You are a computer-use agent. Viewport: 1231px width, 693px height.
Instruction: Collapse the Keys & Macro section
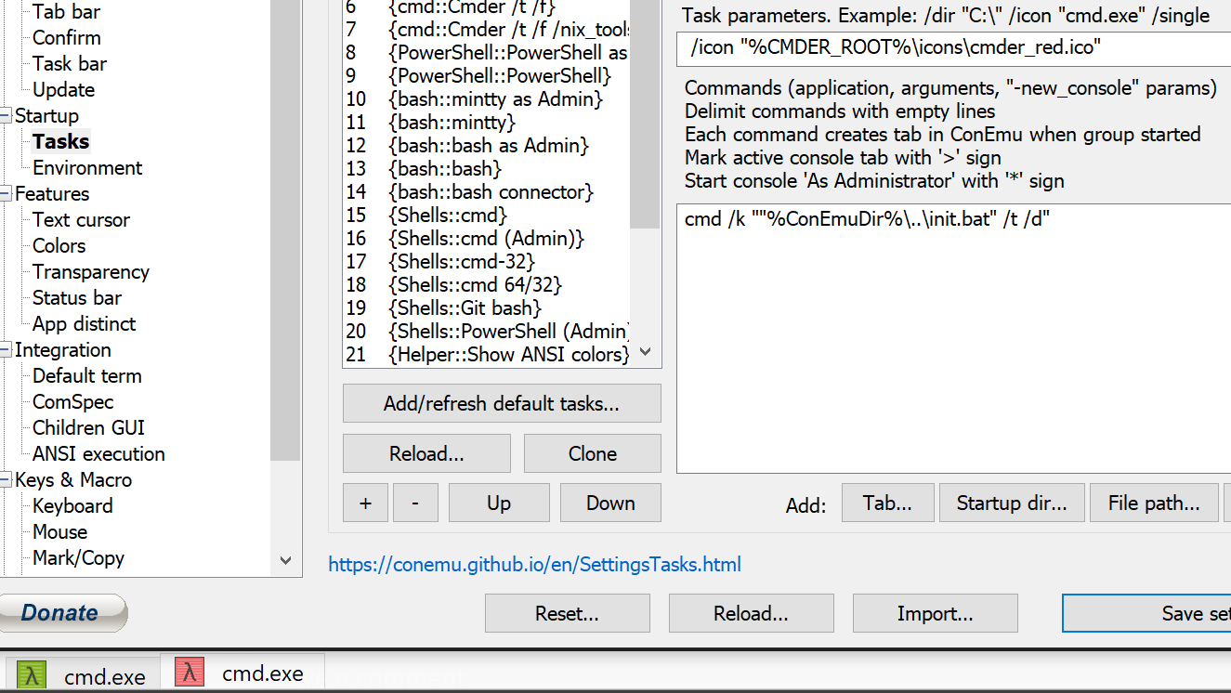pos(5,479)
